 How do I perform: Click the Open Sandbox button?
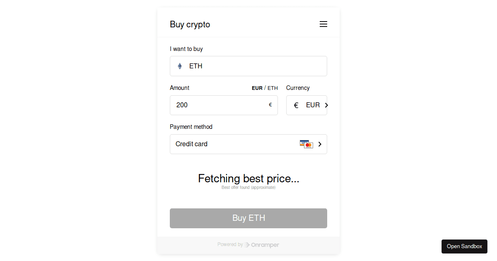coord(464,247)
